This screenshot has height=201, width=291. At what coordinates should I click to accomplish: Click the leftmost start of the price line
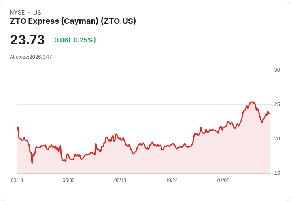tap(17, 129)
